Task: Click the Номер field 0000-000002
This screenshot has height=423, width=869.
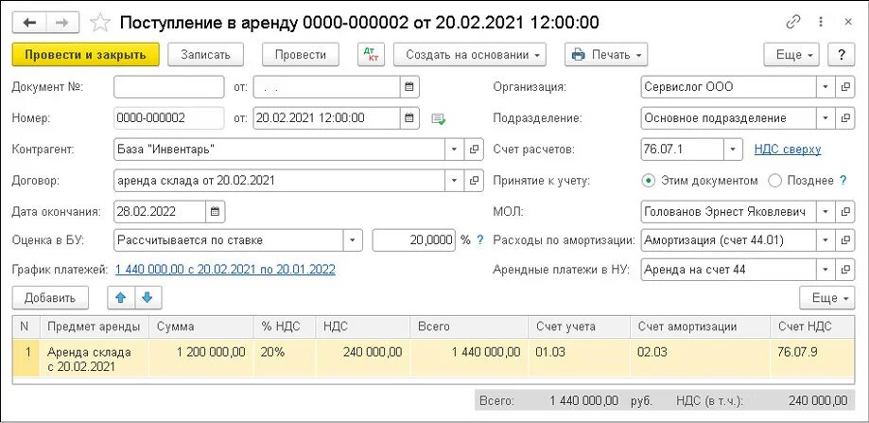Action: click(x=169, y=118)
